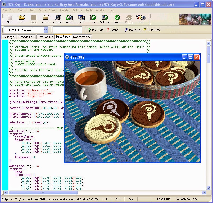Minimize the 477,382 render window

coord(184,57)
